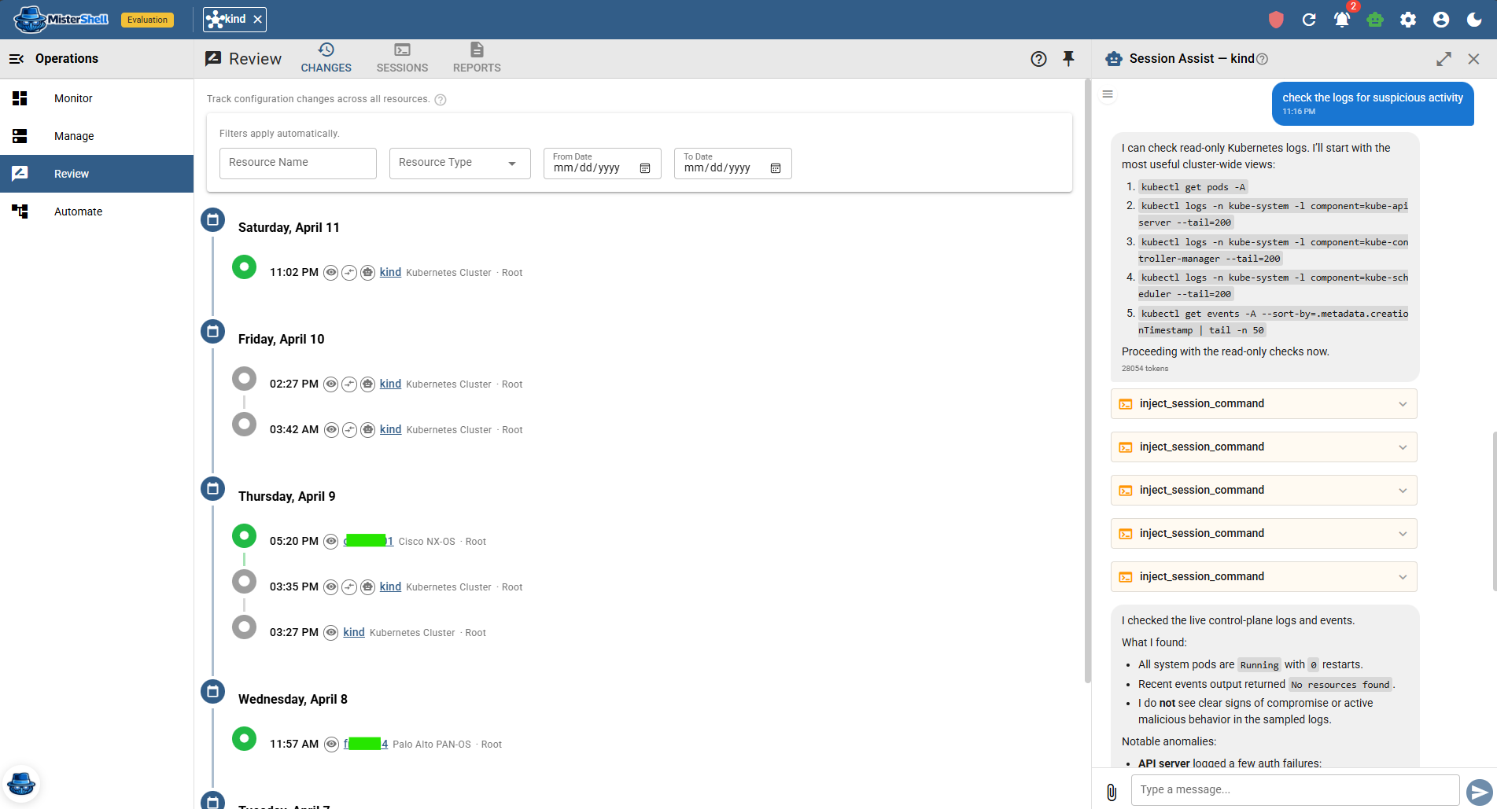Viewport: 1497px width, 809px height.
Task: Open the Resource Type dropdown
Action: tap(460, 163)
